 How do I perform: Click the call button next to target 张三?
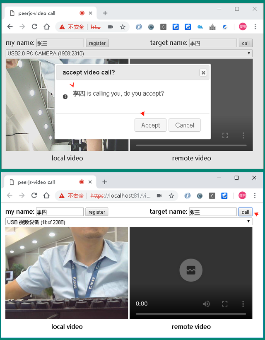245,212
